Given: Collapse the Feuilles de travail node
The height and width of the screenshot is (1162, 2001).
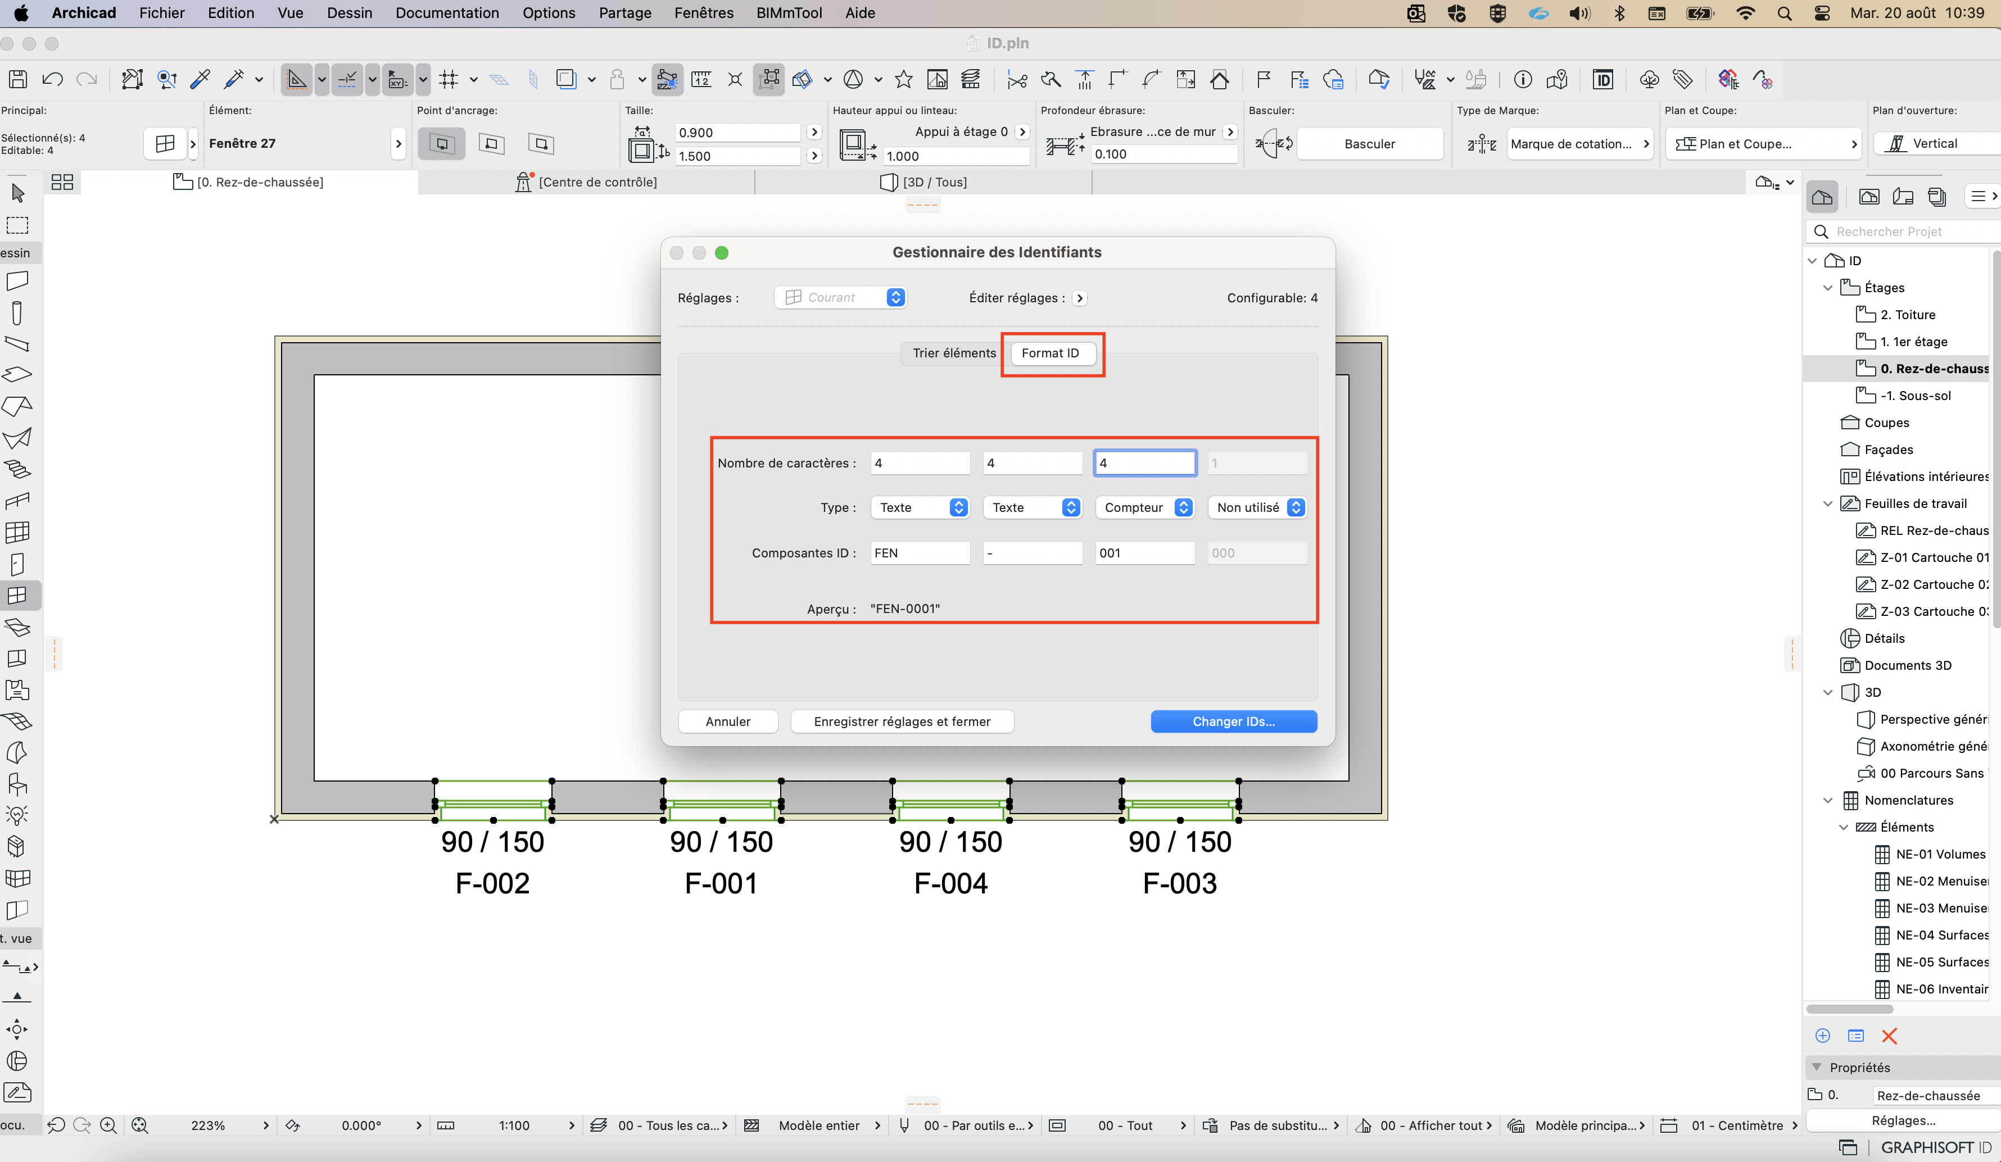Looking at the screenshot, I should (1827, 503).
